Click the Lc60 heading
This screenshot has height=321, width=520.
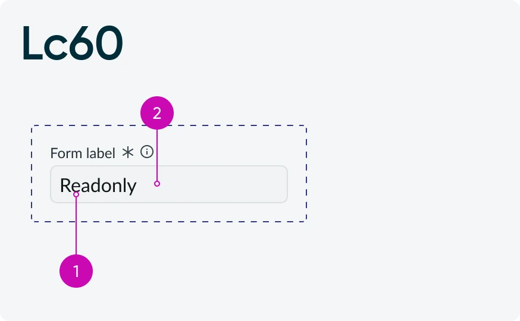click(x=73, y=43)
